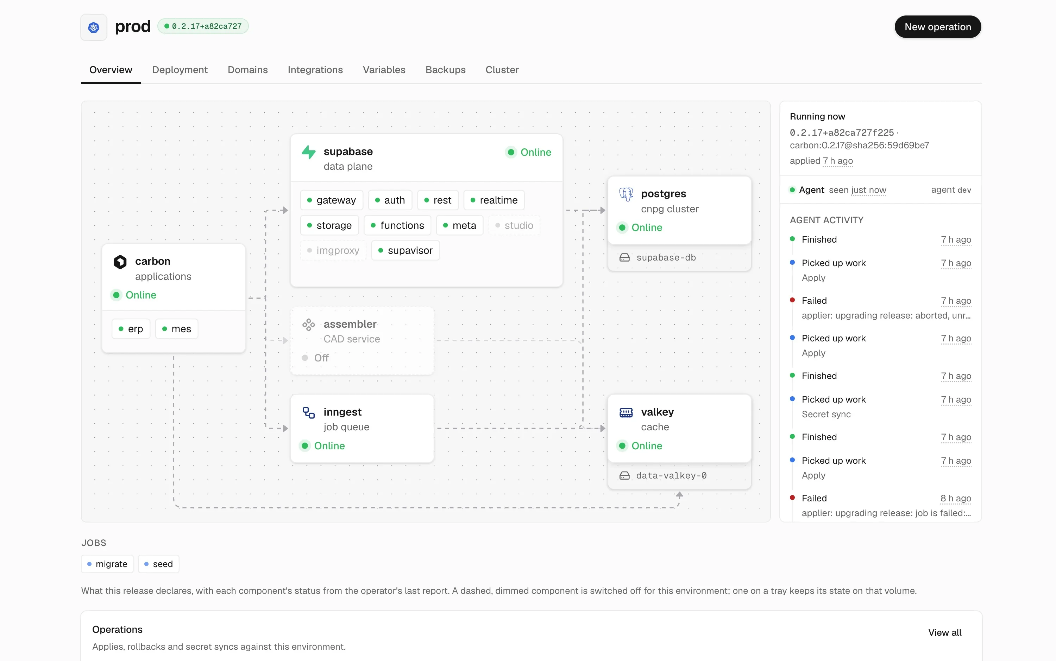
Task: Go to the Backups tab
Action: (x=446, y=70)
